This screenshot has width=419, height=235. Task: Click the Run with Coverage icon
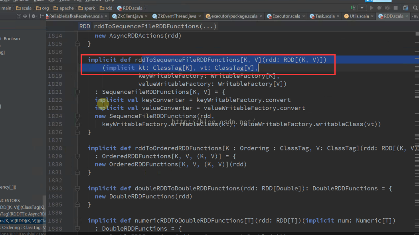pos(387,8)
